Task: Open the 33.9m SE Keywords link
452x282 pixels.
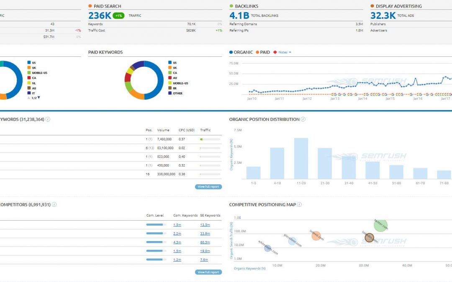Action: point(205,234)
